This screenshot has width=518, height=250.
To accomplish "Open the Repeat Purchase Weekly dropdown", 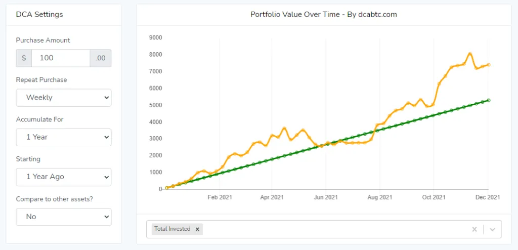I will point(64,98).
